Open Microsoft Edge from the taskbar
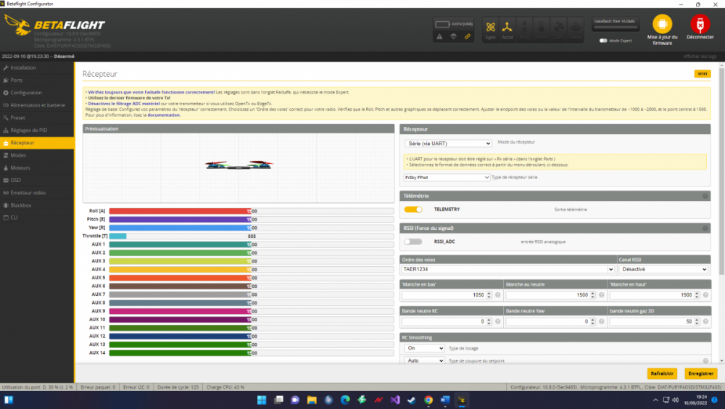Screen dimensions: 725x409 coord(345,400)
